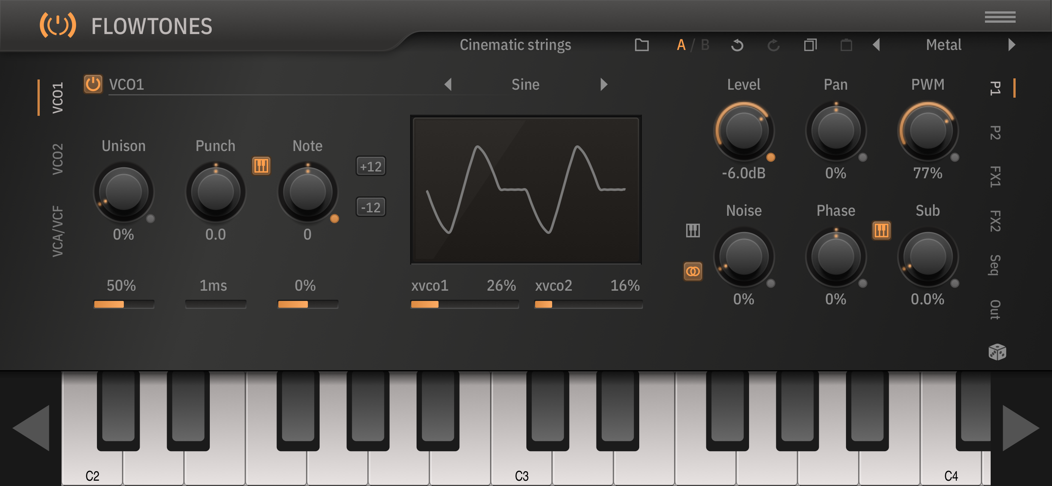This screenshot has width=1052, height=486.
Task: Click the copy preset icon
Action: click(810, 45)
